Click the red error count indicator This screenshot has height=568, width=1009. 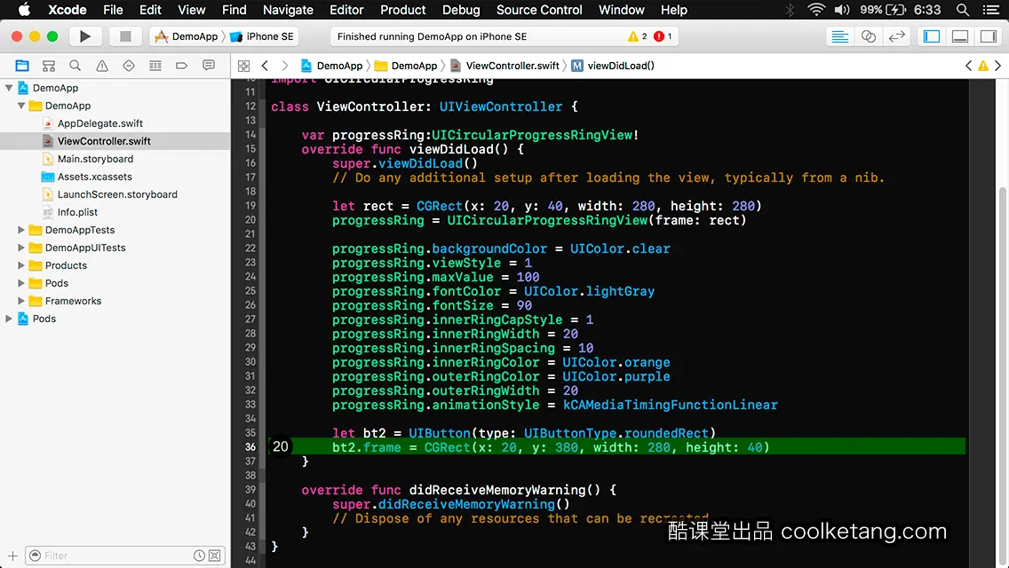663,36
